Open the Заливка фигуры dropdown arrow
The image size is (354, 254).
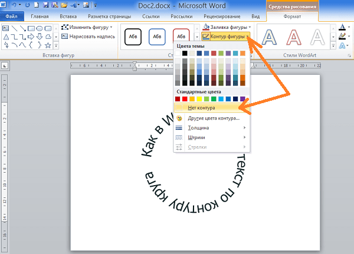(x=250, y=27)
